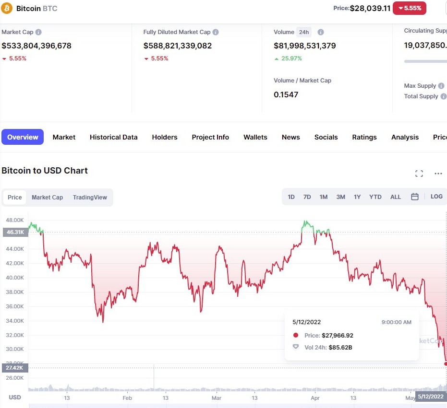
Task: Set chart range to 3M
Action: click(341, 197)
